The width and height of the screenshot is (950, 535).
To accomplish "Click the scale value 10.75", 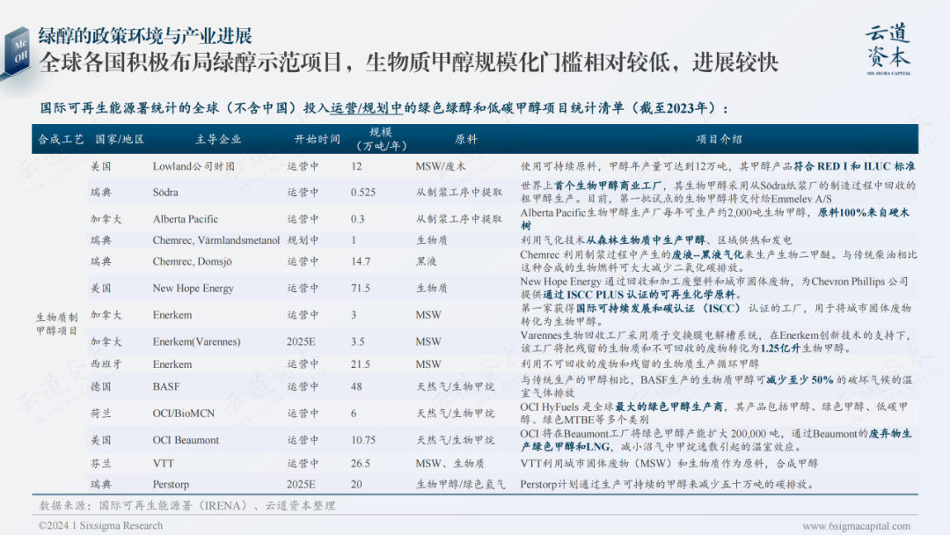I will coord(363,440).
